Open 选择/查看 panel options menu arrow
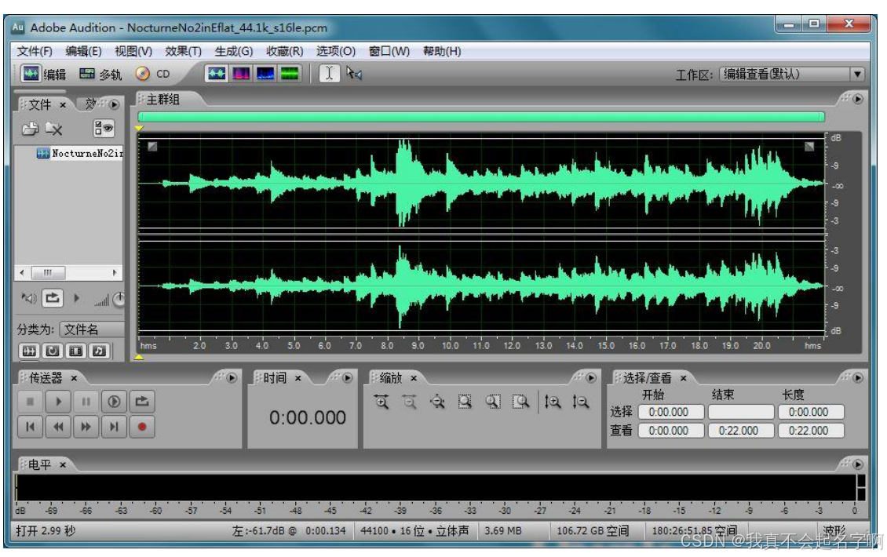 [x=858, y=378]
